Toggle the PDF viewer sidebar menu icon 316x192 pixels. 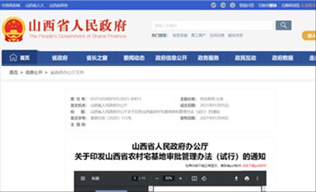click(83, 178)
